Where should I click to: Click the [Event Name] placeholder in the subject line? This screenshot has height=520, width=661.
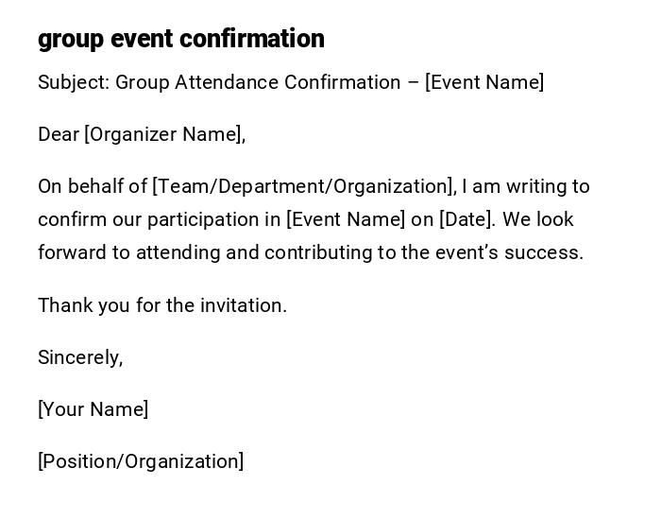tap(484, 82)
